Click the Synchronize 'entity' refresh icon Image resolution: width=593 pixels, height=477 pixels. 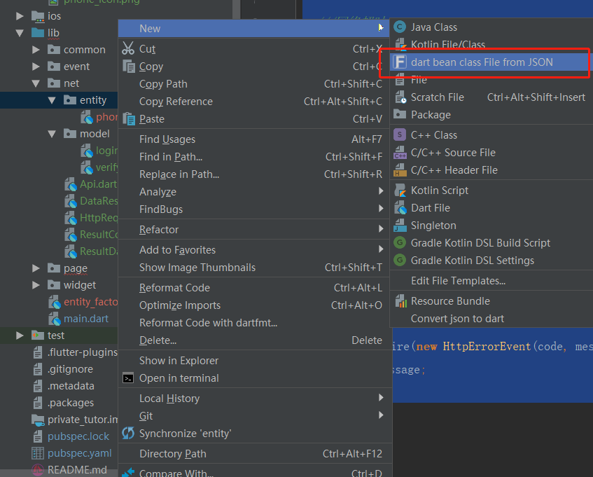(128, 433)
